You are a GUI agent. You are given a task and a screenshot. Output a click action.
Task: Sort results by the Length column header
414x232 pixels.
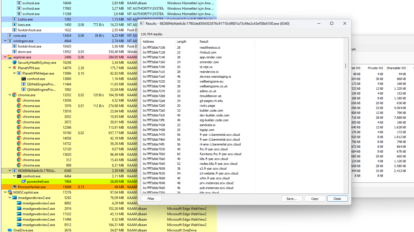coord(186,42)
